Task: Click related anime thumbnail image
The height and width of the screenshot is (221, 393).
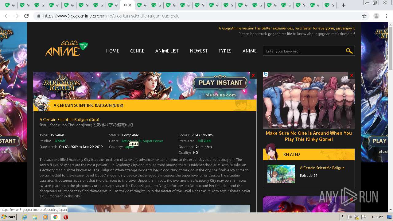Action: (x=281, y=174)
